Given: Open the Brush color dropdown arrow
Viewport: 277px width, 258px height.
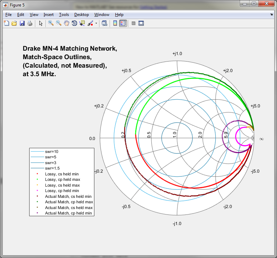Looking at the screenshot, I should click(x=96, y=23).
